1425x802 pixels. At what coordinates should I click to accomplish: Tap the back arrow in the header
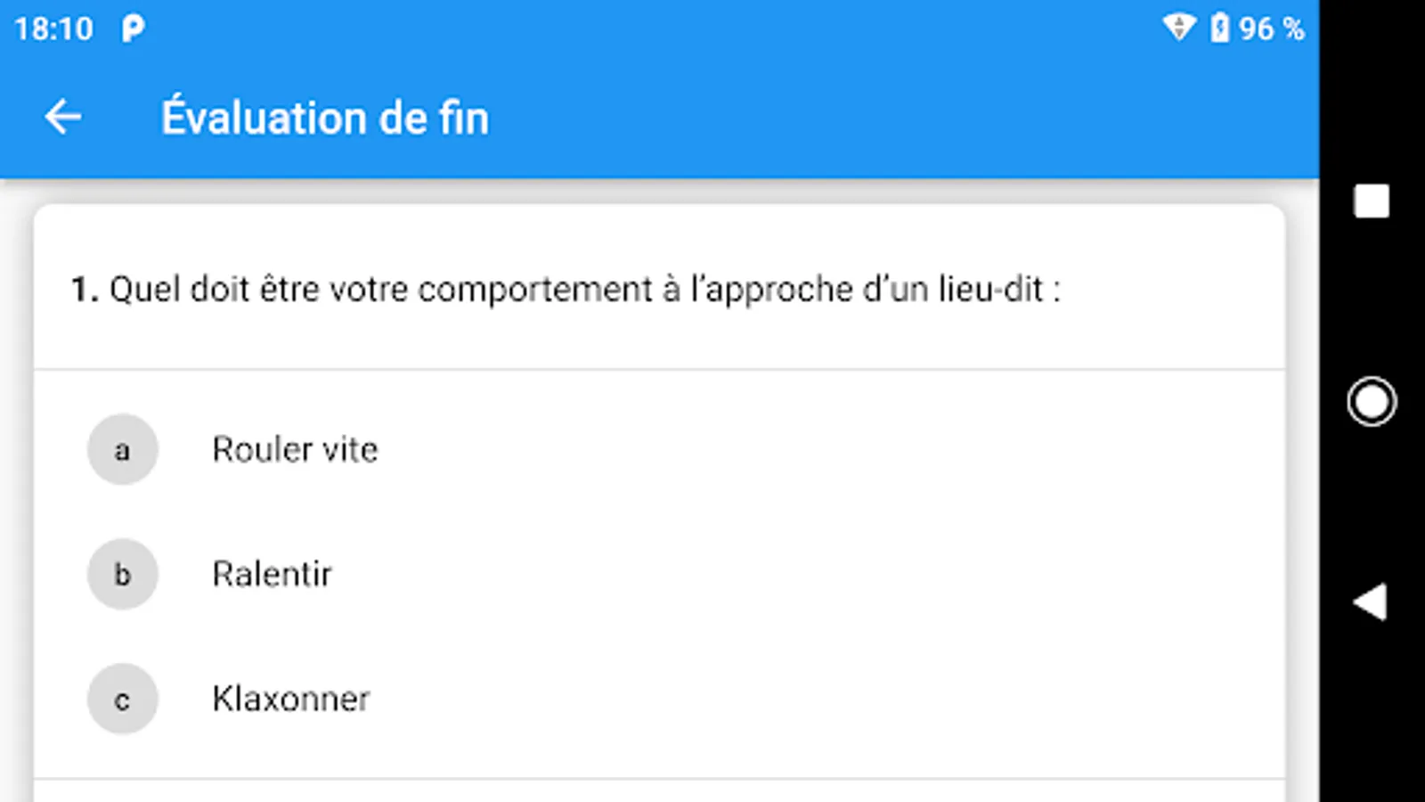pos(63,117)
